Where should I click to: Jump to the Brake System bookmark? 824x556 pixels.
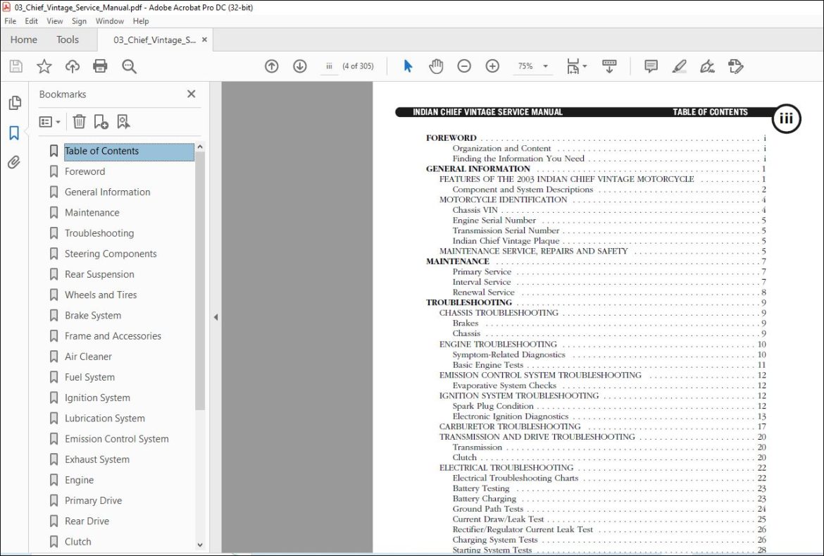click(93, 316)
